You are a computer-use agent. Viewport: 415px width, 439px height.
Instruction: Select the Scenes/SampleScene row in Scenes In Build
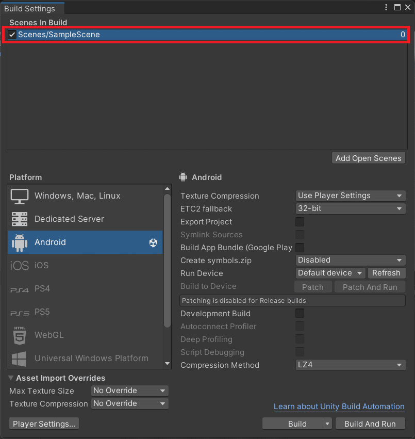point(207,35)
